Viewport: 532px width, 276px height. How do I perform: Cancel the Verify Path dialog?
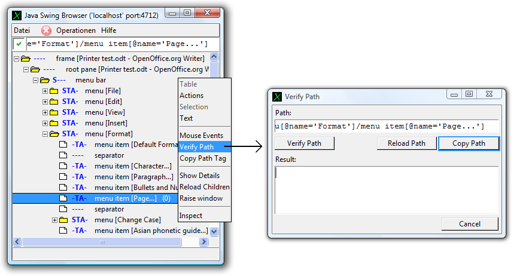[x=470, y=224]
